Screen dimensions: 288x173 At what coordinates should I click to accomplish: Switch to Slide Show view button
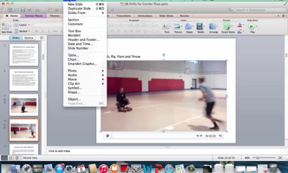tap(17, 158)
